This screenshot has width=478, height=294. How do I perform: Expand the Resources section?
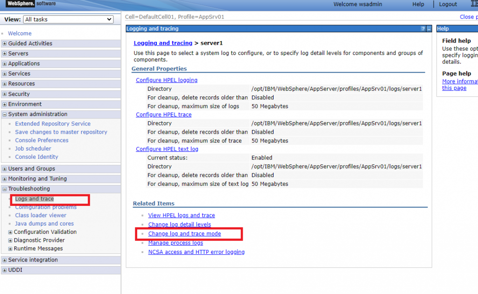[x=5, y=84]
